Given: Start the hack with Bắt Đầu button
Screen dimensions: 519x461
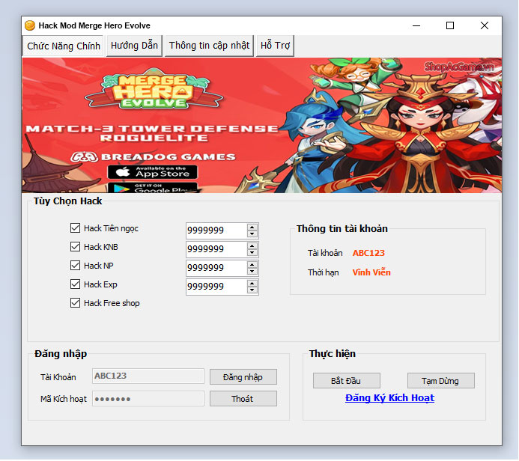Looking at the screenshot, I should pos(347,381).
